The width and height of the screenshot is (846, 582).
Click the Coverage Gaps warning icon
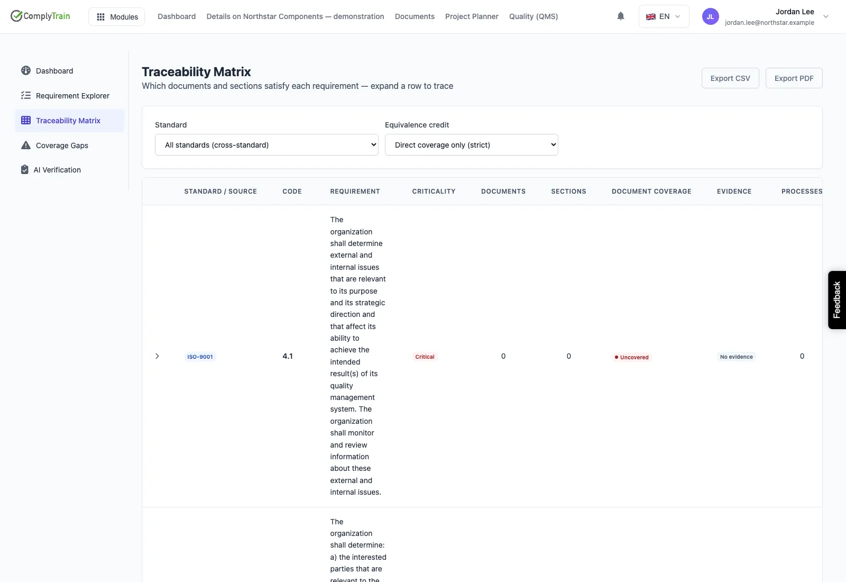tap(25, 145)
